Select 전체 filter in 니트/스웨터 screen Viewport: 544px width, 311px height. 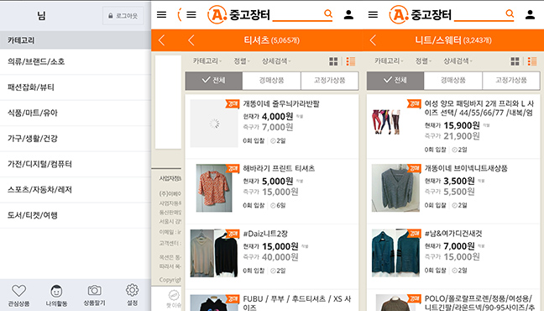[x=395, y=81]
